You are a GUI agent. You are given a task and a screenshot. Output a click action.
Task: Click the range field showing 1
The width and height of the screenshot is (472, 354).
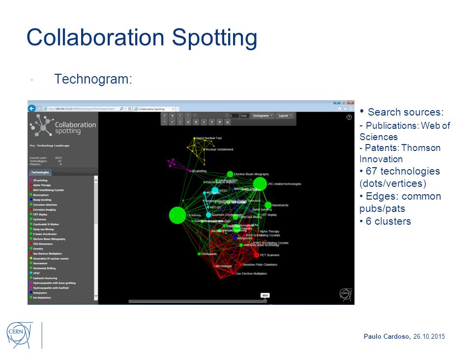(x=234, y=116)
